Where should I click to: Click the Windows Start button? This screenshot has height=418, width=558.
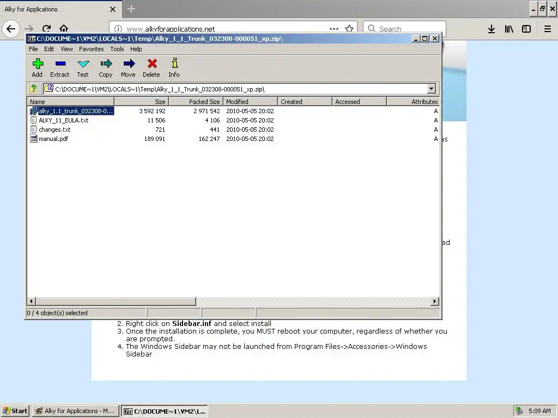pos(15,411)
